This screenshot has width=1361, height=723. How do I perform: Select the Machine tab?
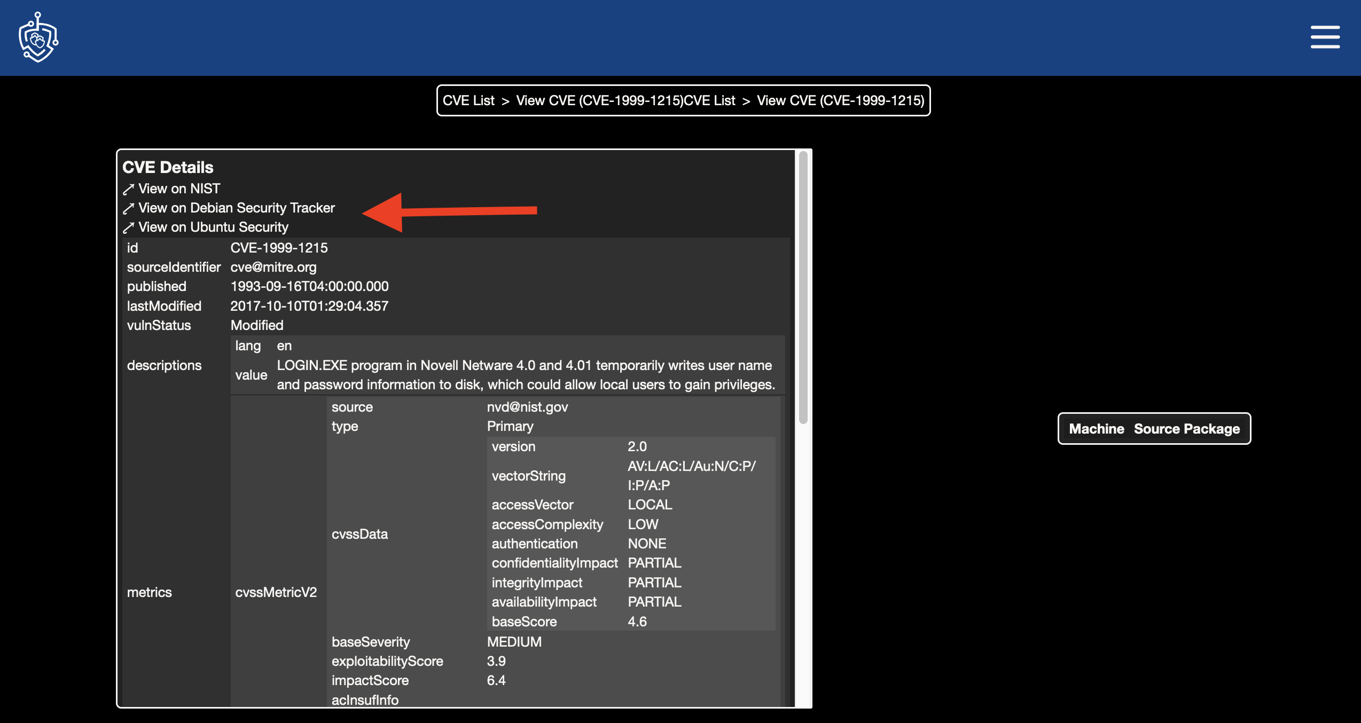pos(1096,429)
